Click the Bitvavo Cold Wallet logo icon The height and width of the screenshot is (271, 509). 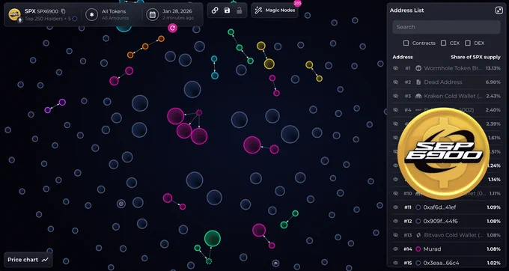pos(418,235)
